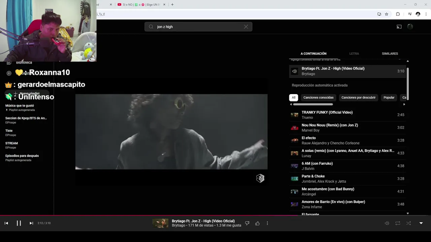The height and width of the screenshot is (242, 431).
Task: Dislike the song with thumbs down
Action: (247, 223)
